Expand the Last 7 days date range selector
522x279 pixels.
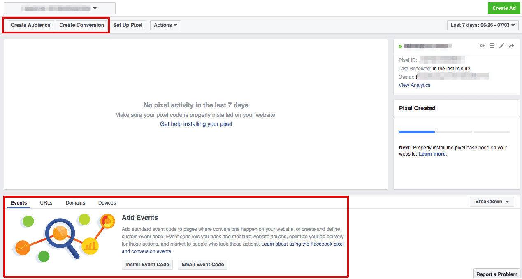coord(482,25)
